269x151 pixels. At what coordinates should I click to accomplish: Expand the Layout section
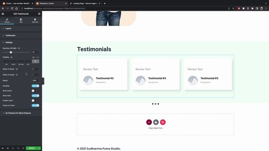coord(21,29)
